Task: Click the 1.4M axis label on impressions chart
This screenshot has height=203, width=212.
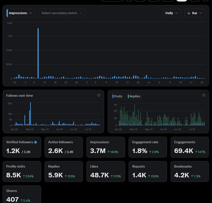Action: 9,23
